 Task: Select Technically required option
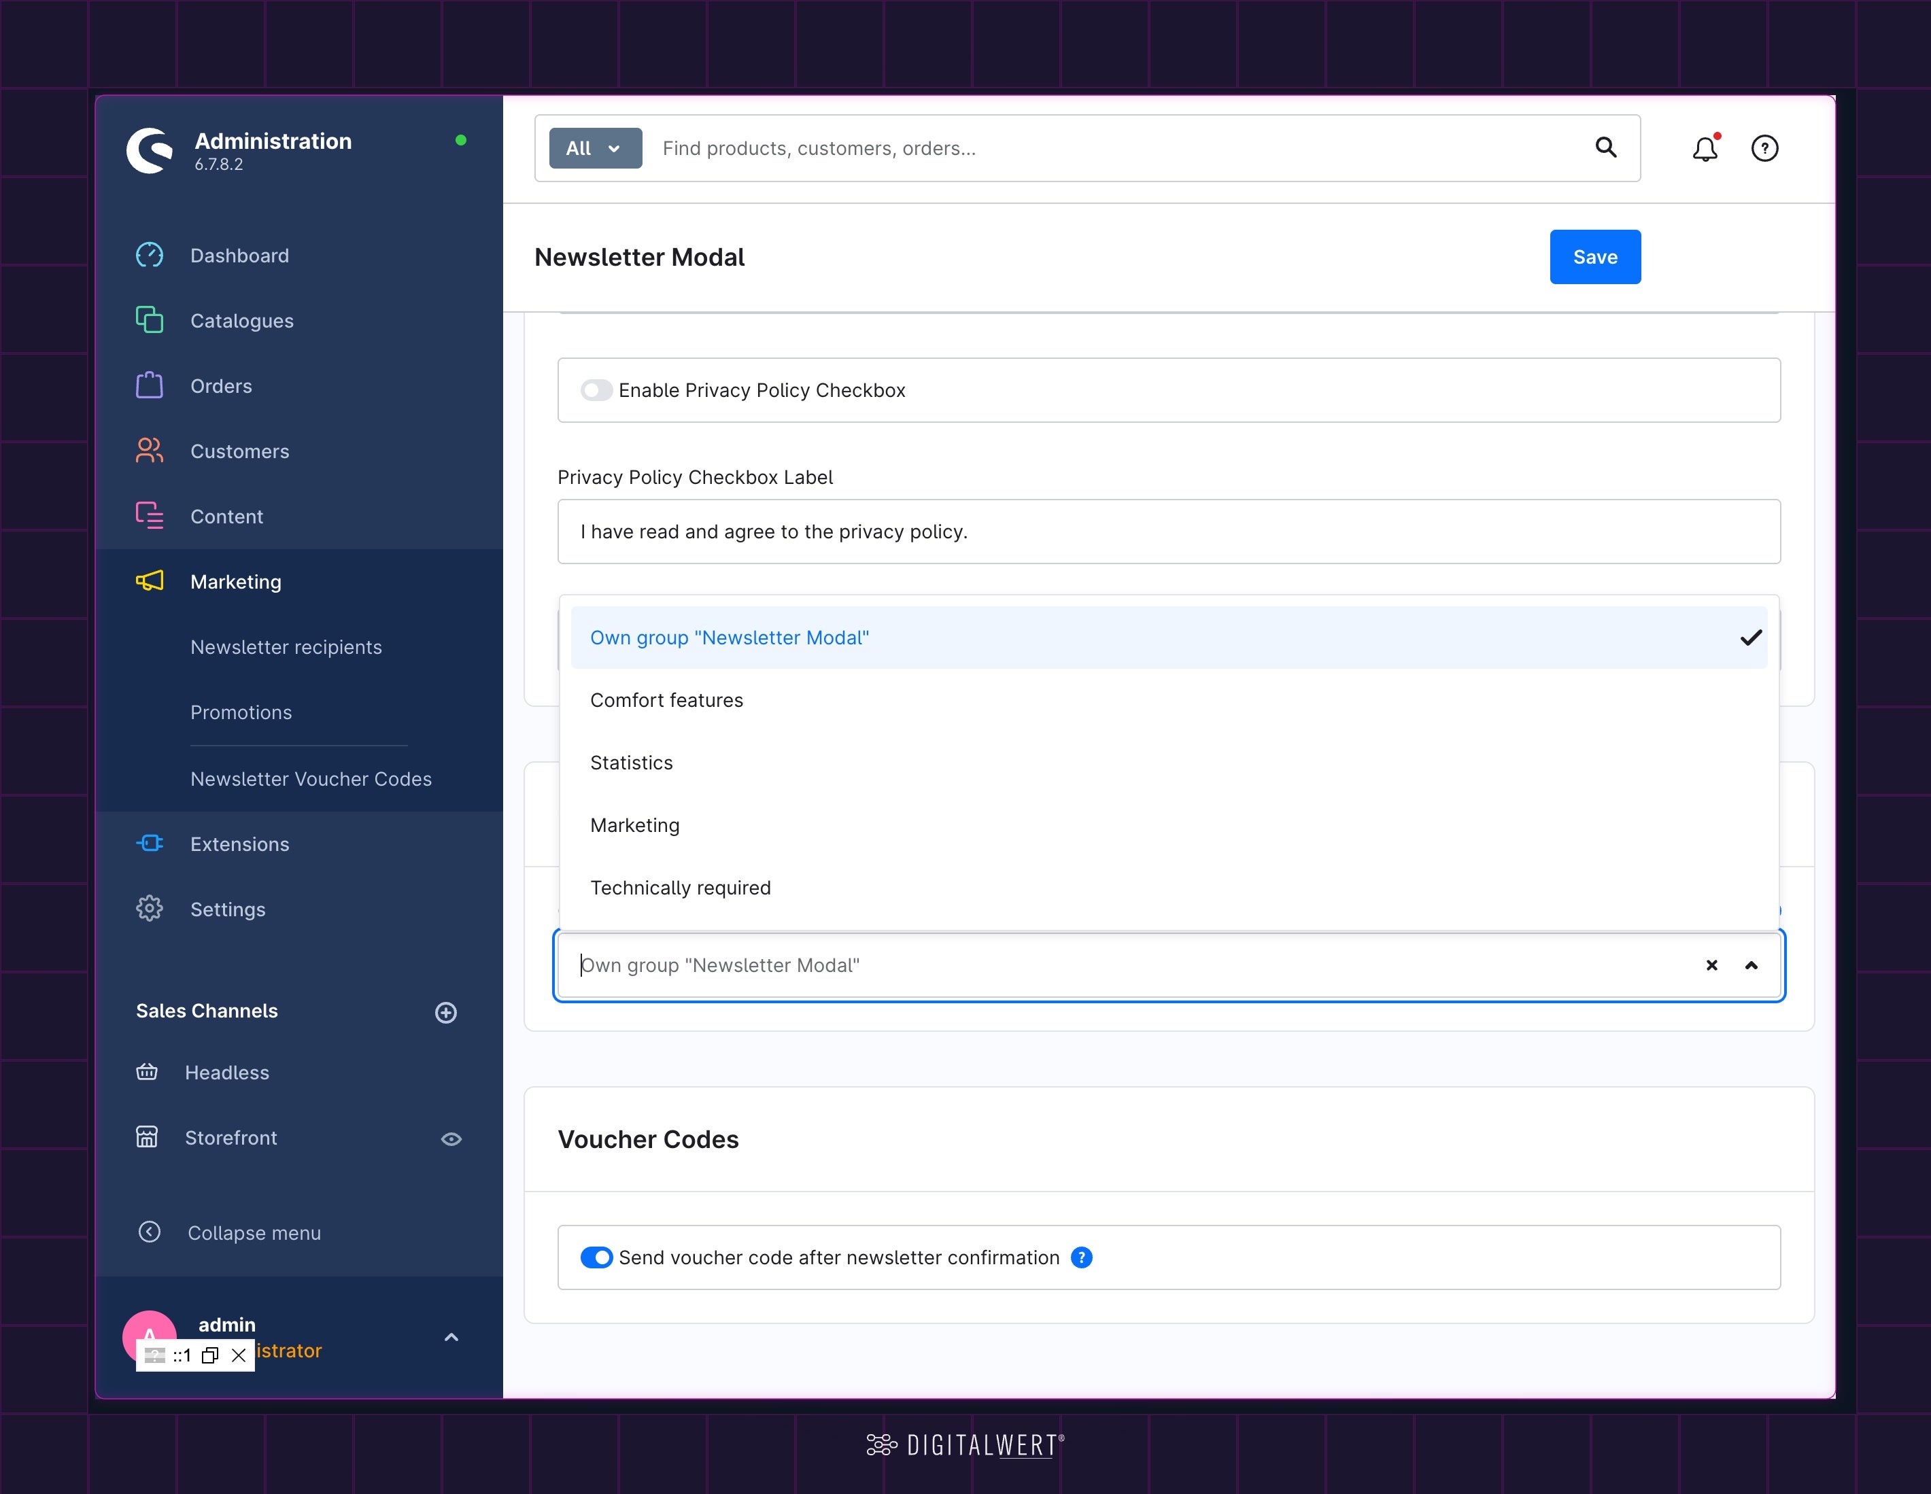click(x=1169, y=888)
